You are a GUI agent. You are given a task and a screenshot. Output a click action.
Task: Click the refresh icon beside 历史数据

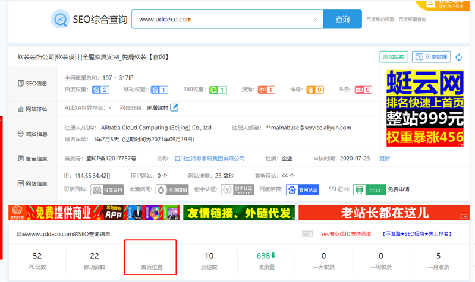(458, 58)
